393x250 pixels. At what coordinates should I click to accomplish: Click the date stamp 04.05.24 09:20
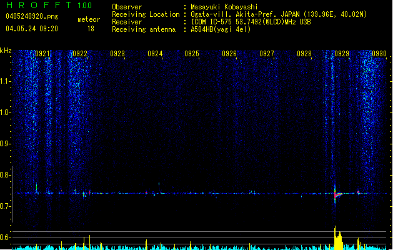pos(32,29)
